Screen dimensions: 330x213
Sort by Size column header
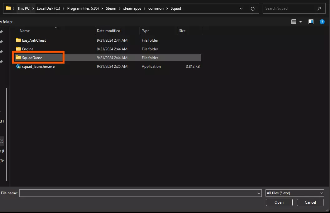click(182, 31)
